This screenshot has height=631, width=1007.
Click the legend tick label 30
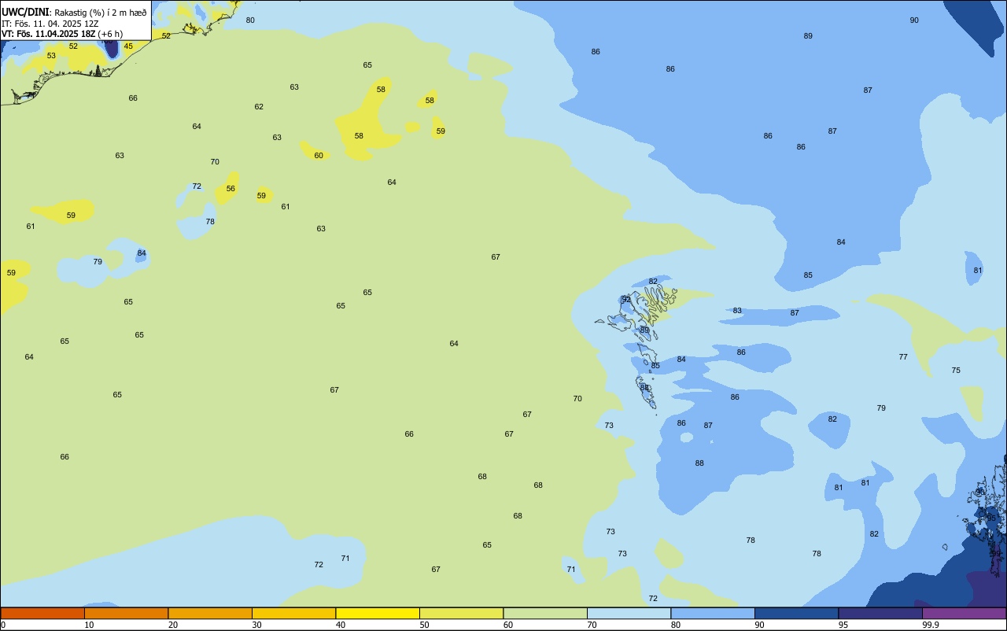(256, 625)
